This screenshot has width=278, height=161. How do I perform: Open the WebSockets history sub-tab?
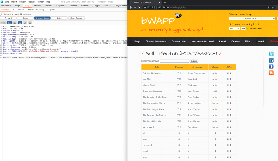pos(36,9)
